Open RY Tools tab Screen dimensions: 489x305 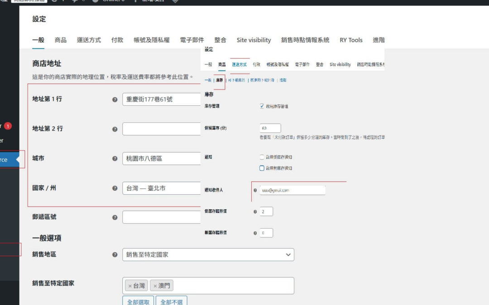point(351,40)
